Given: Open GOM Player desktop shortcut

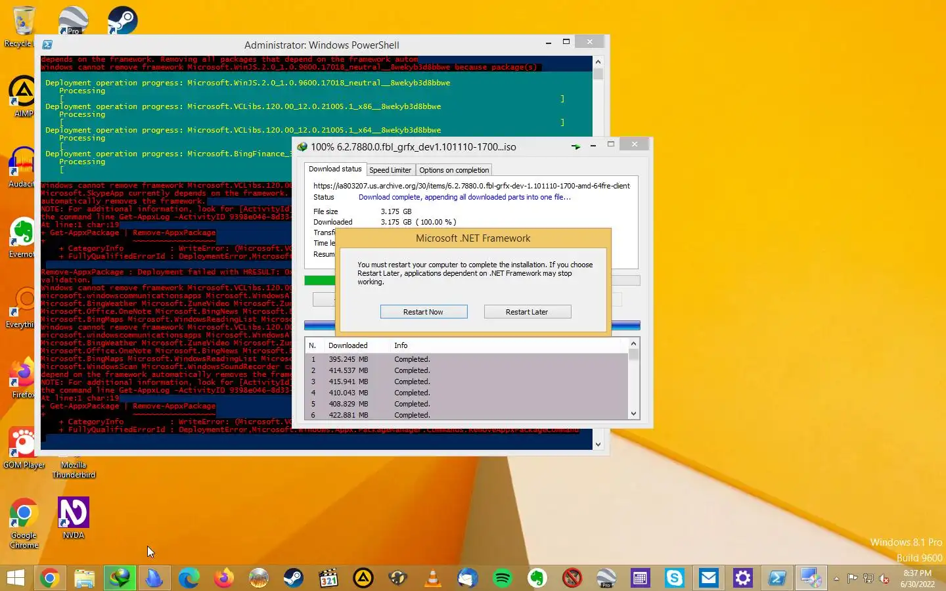Looking at the screenshot, I should coord(24,448).
